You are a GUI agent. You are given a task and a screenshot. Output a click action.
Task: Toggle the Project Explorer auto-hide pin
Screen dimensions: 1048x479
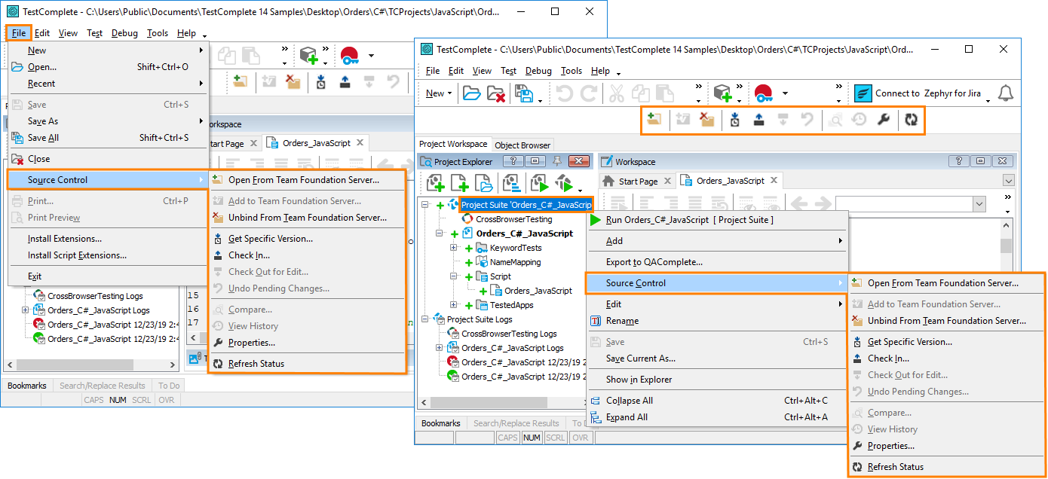(x=557, y=161)
